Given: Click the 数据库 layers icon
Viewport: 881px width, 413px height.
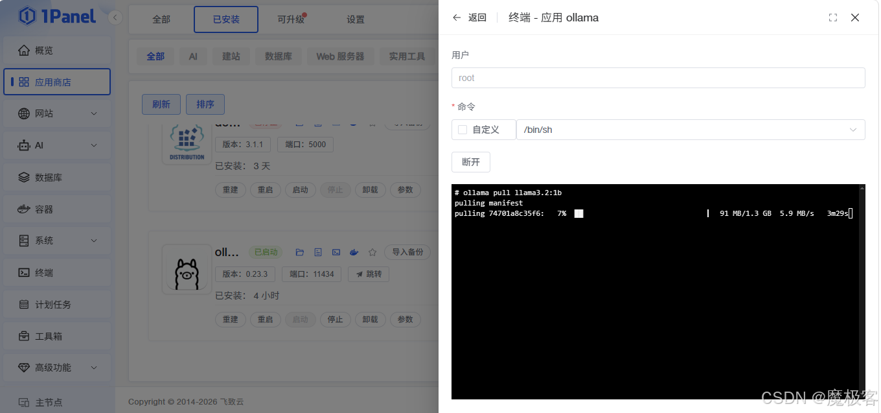Looking at the screenshot, I should (x=24, y=177).
